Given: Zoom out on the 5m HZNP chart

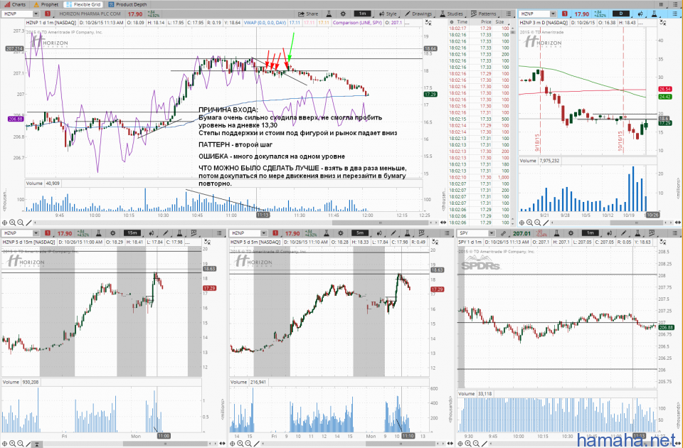Looking at the screenshot, I should point(248,444).
